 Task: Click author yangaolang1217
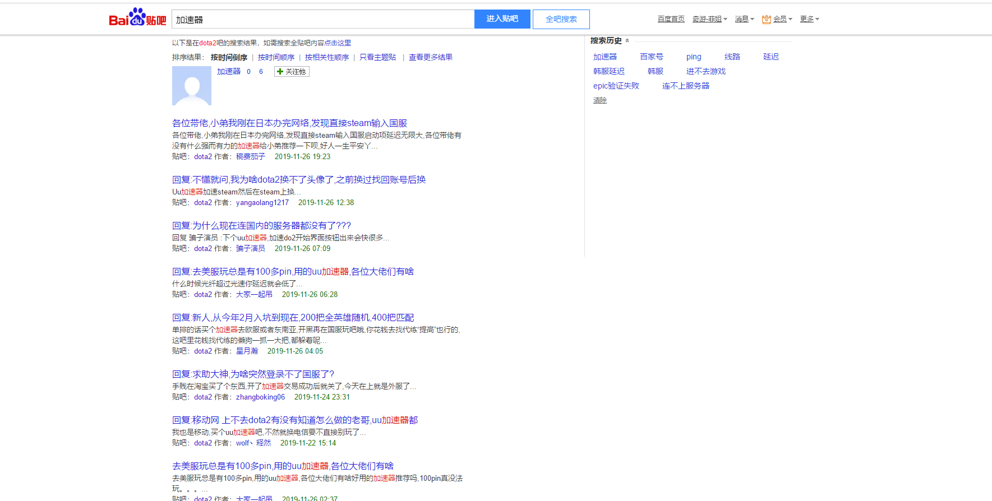click(262, 202)
